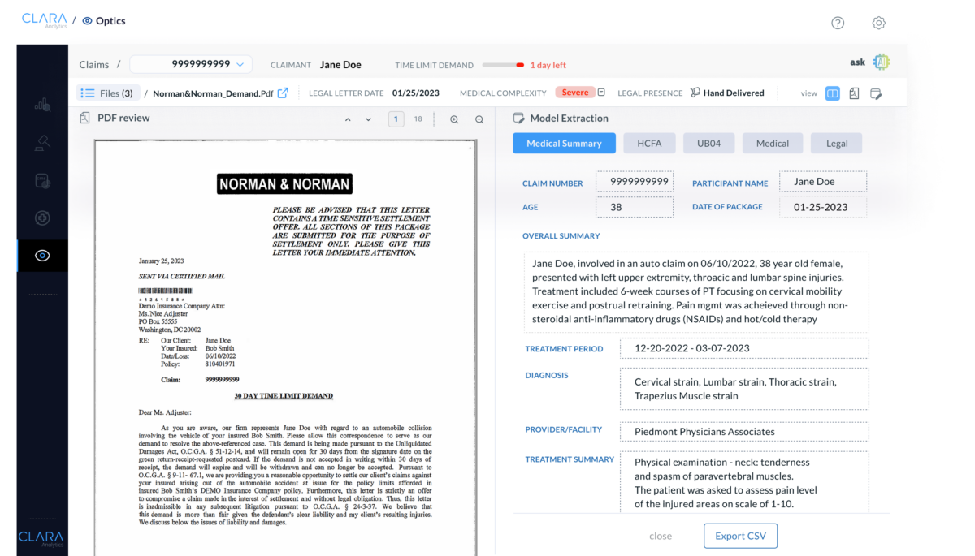
Task: Open the legal gavel icon in sidebar
Action: 43,143
